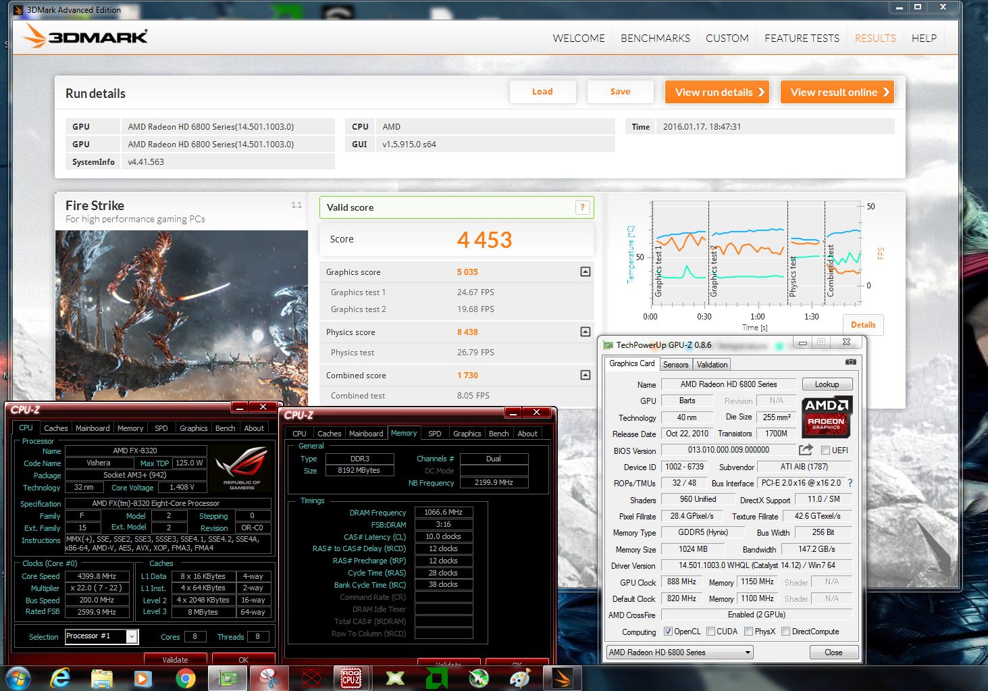
Task: Click the 3DMark logo in the header
Action: (85, 36)
